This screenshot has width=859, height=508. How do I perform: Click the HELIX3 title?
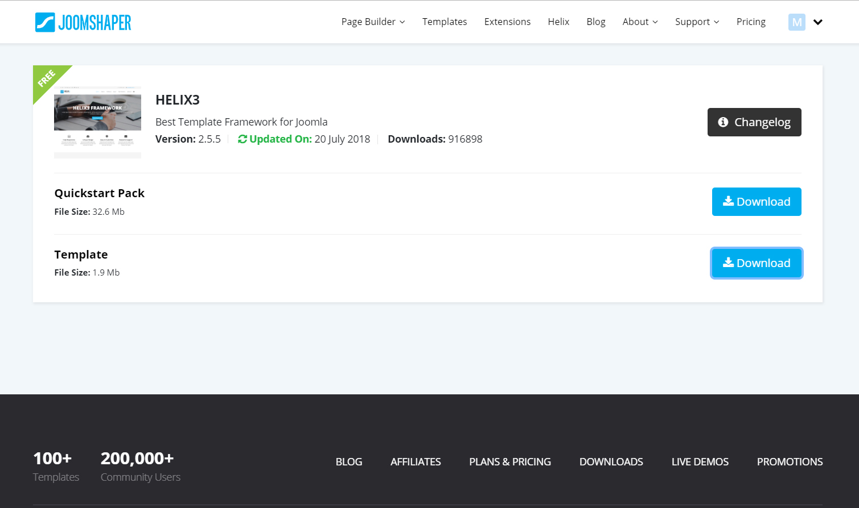point(178,100)
